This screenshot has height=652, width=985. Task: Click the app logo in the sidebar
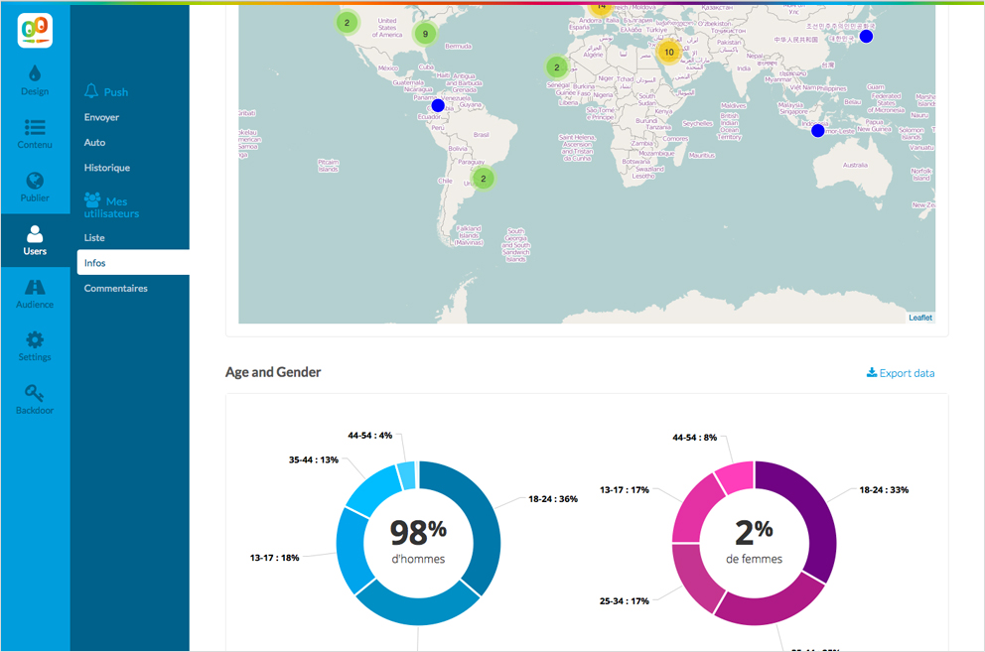click(35, 30)
